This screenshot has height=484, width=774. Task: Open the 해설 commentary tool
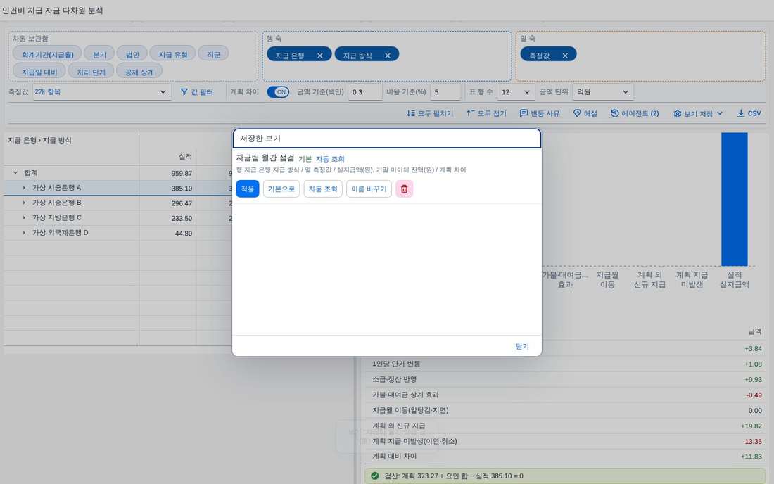tap(585, 113)
